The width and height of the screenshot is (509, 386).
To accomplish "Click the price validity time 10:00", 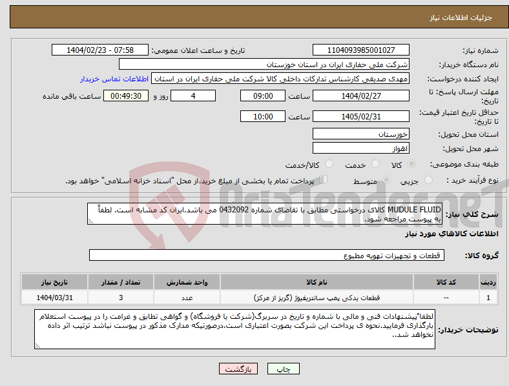I will click(263, 116).
